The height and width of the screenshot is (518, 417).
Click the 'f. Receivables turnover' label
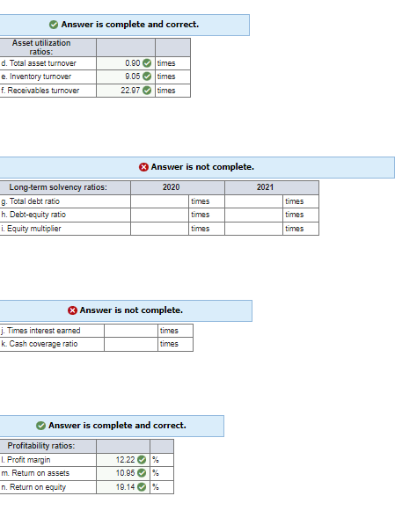[40, 91]
